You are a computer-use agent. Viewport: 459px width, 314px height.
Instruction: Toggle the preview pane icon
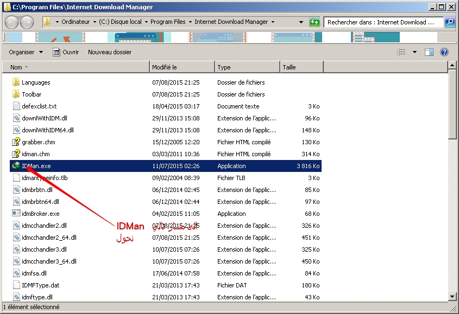429,52
